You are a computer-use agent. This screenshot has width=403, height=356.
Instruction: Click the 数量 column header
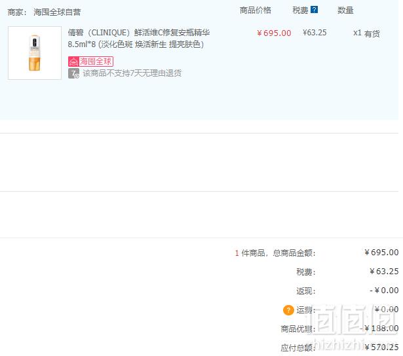pyautogui.click(x=345, y=10)
